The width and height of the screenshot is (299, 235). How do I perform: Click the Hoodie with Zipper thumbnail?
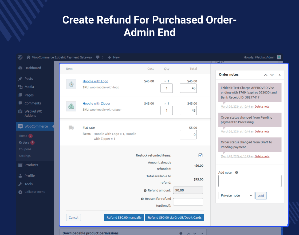click(71, 106)
